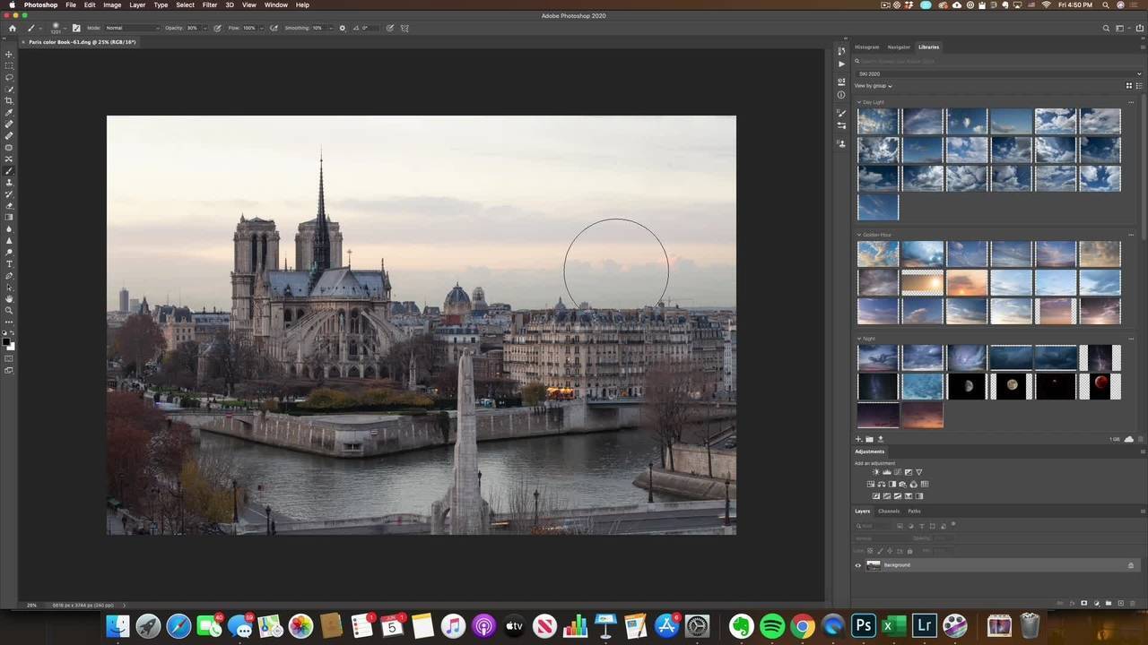Open brush settings gear for smoothing options
Image resolution: width=1148 pixels, height=645 pixels.
[342, 28]
